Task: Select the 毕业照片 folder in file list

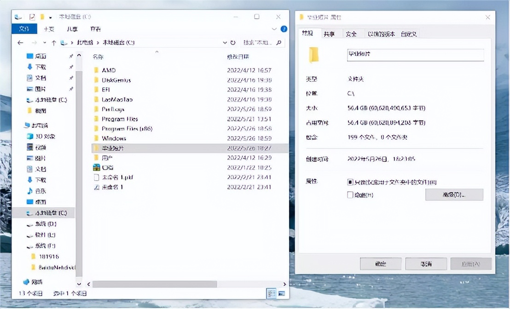Action: 113,148
